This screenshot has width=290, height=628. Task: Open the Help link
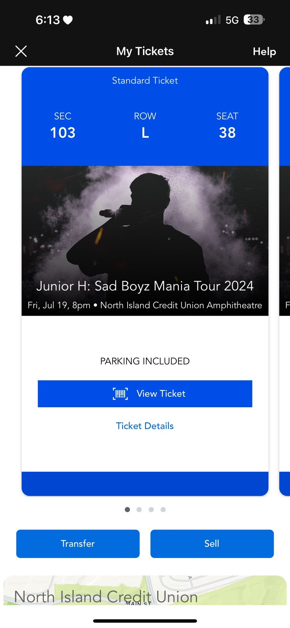(264, 51)
